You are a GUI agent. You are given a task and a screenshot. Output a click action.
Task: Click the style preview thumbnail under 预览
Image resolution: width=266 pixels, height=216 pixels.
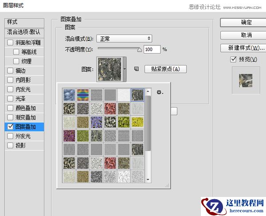(x=246, y=81)
